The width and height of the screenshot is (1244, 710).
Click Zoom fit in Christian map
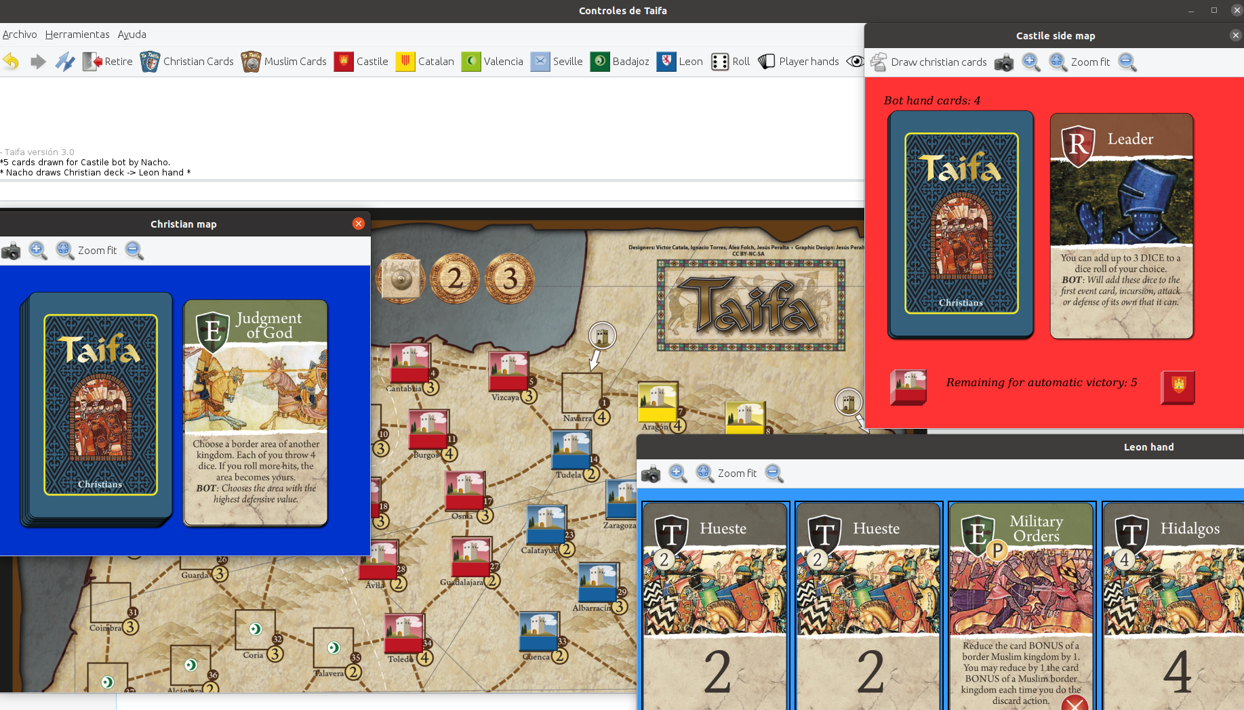click(x=87, y=251)
